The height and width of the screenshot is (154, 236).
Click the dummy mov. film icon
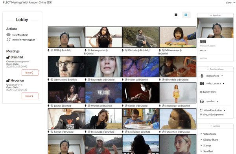click(201, 92)
